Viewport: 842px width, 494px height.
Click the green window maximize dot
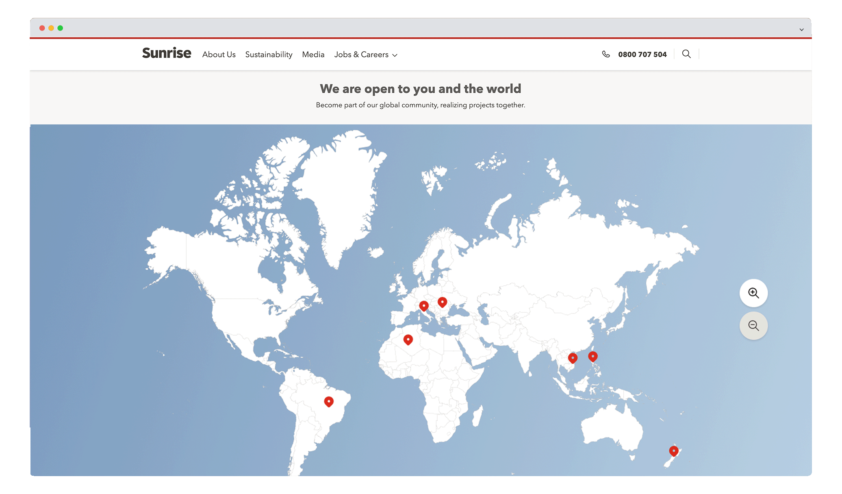[60, 28]
